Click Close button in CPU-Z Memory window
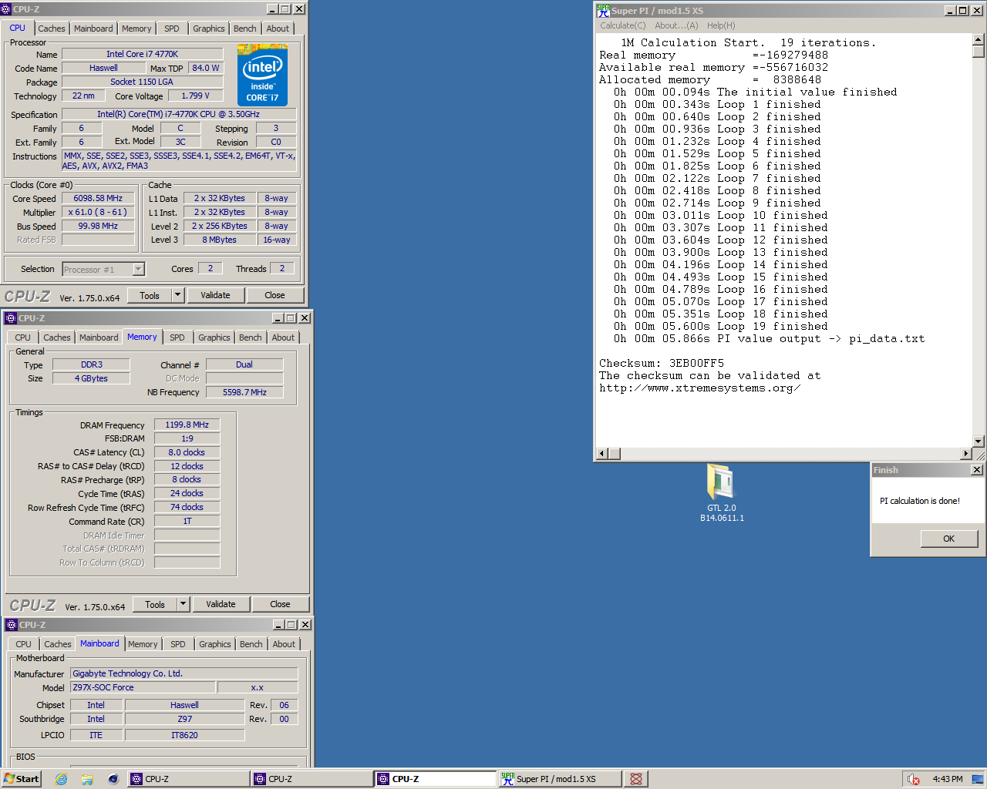 coord(280,604)
